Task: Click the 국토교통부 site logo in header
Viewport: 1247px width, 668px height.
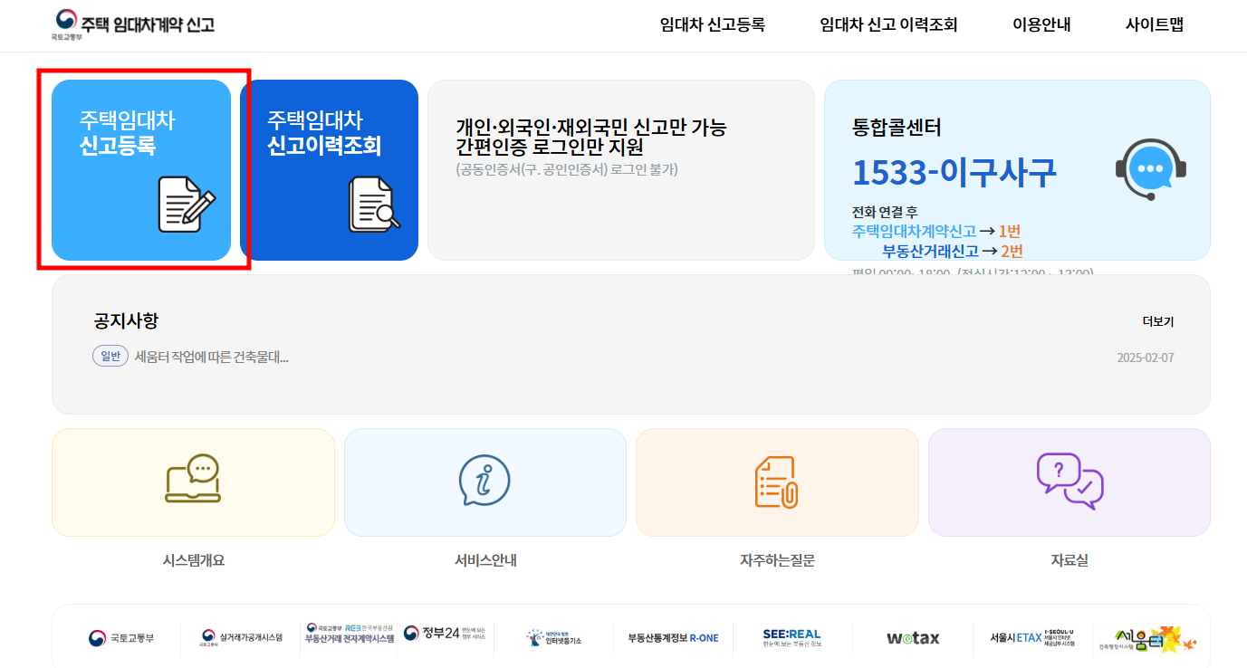Action: click(x=134, y=24)
